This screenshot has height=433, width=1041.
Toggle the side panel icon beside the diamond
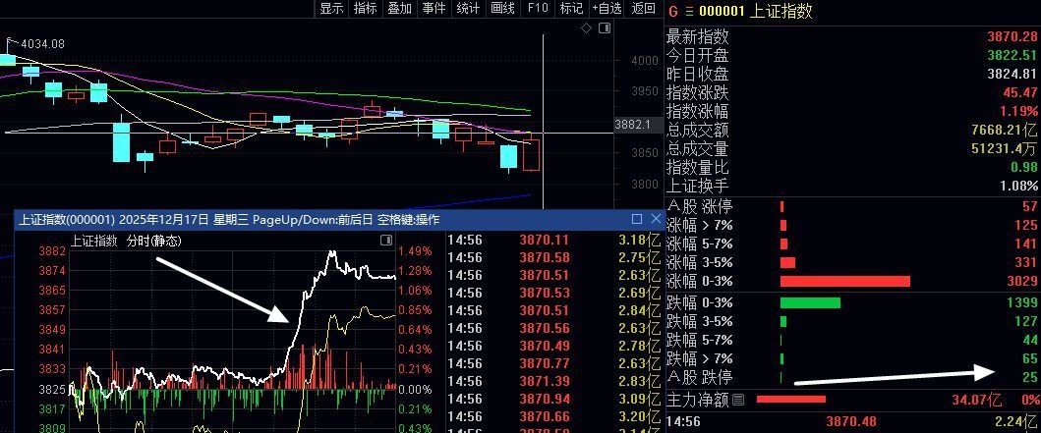click(x=603, y=28)
